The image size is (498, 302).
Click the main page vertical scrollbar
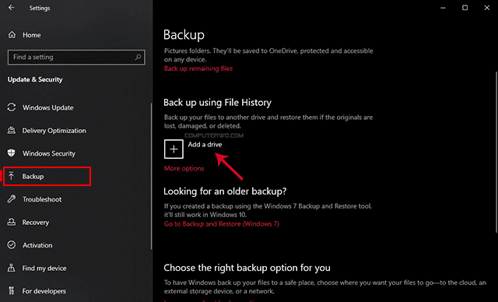pyautogui.click(x=496, y=153)
